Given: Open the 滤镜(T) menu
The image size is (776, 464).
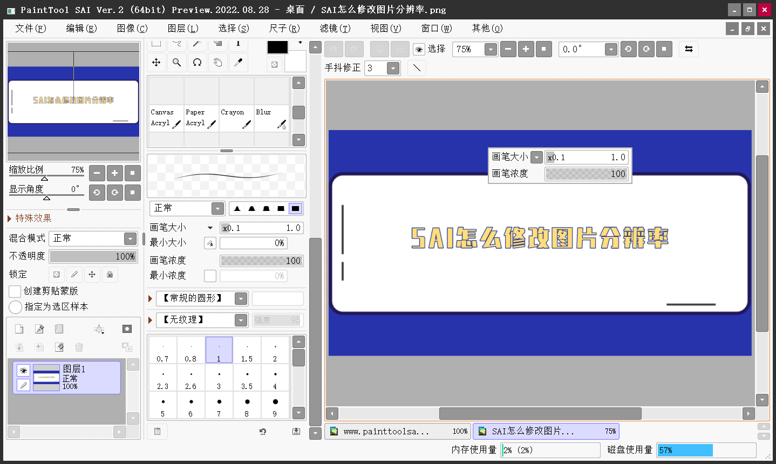Looking at the screenshot, I should point(335,28).
